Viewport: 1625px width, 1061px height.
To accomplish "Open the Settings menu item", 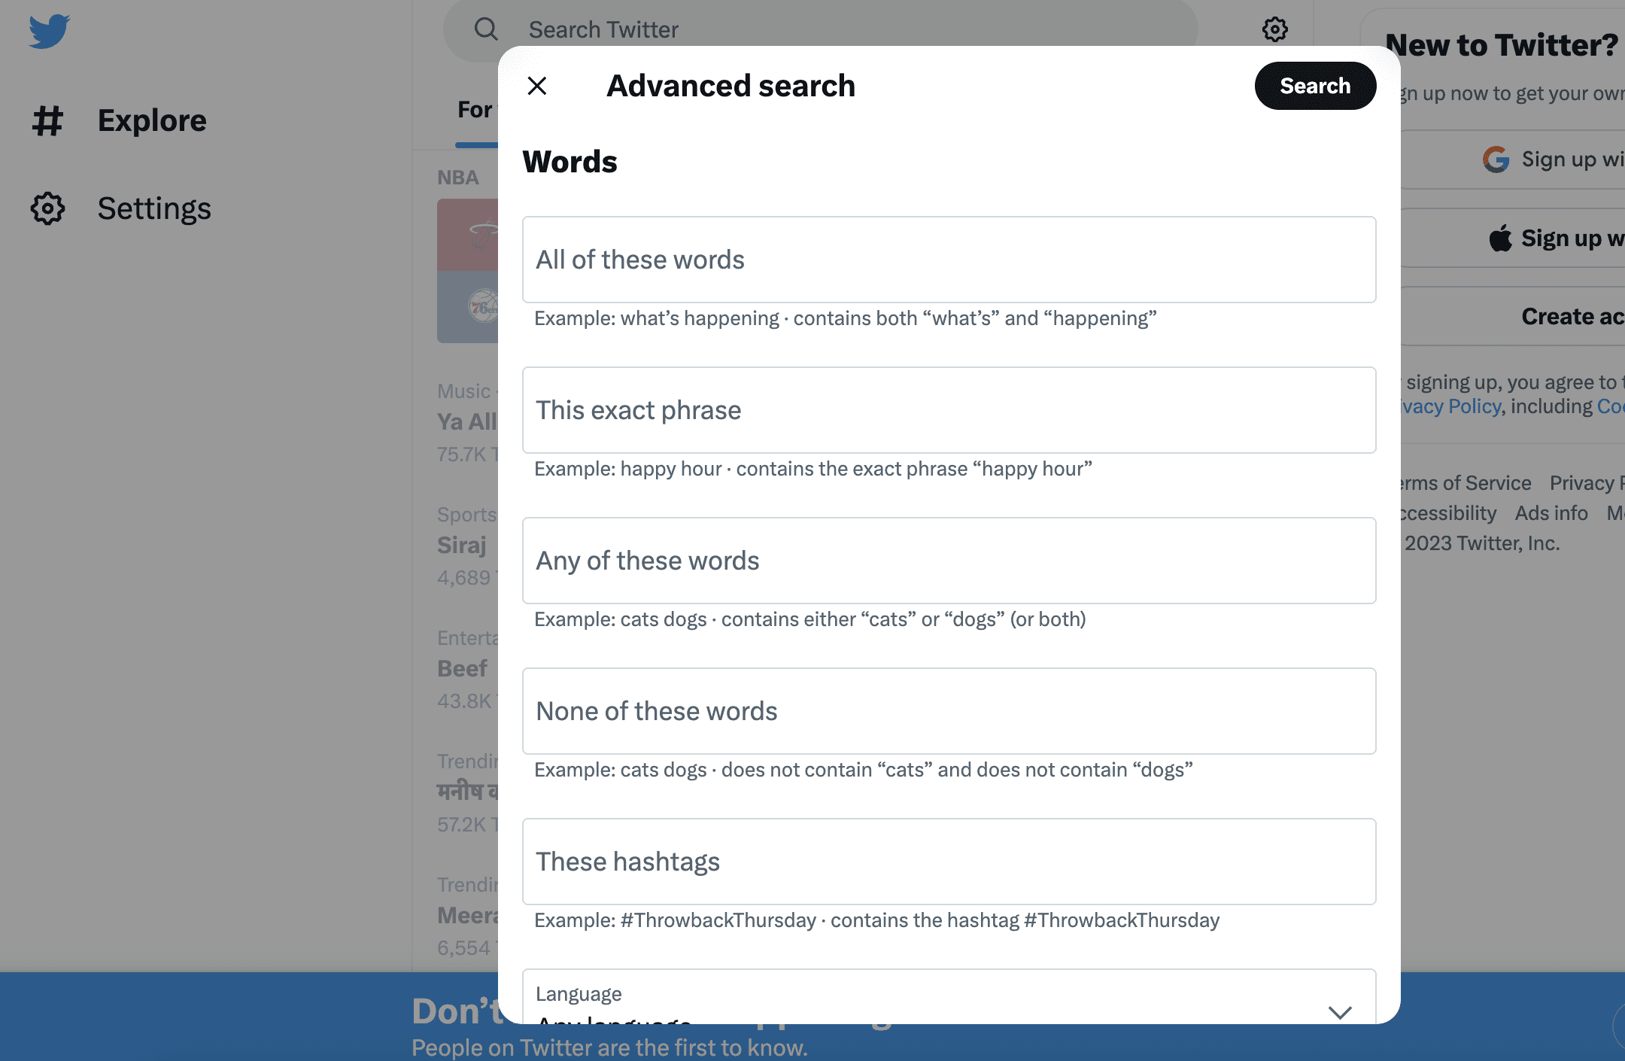I will 154,208.
